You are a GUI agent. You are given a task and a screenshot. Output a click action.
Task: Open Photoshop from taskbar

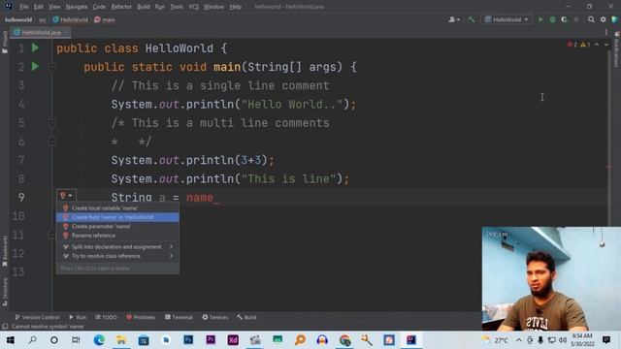188,340
